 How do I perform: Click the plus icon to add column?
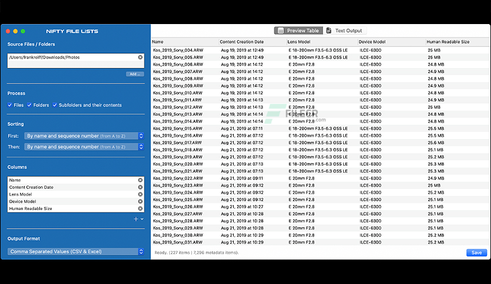coord(136,219)
